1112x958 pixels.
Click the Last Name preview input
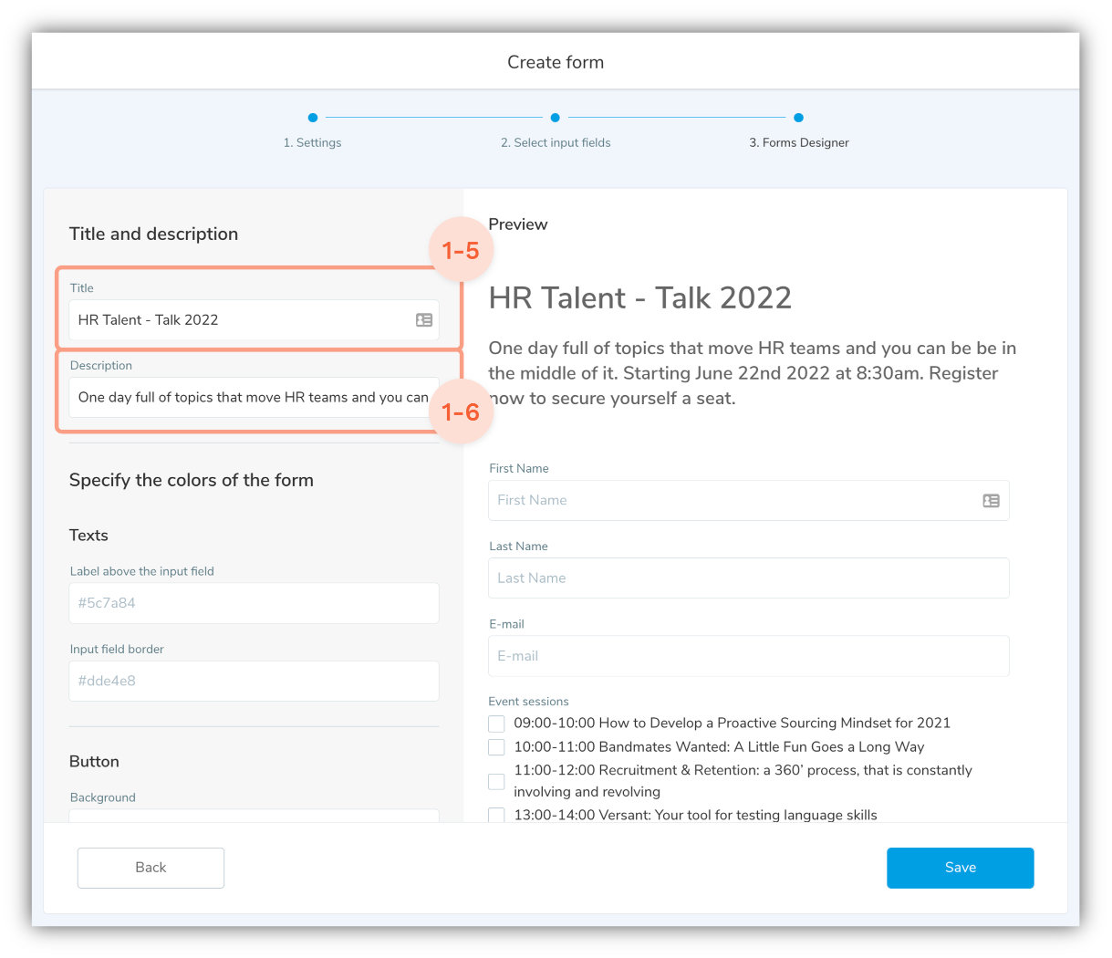tap(748, 578)
